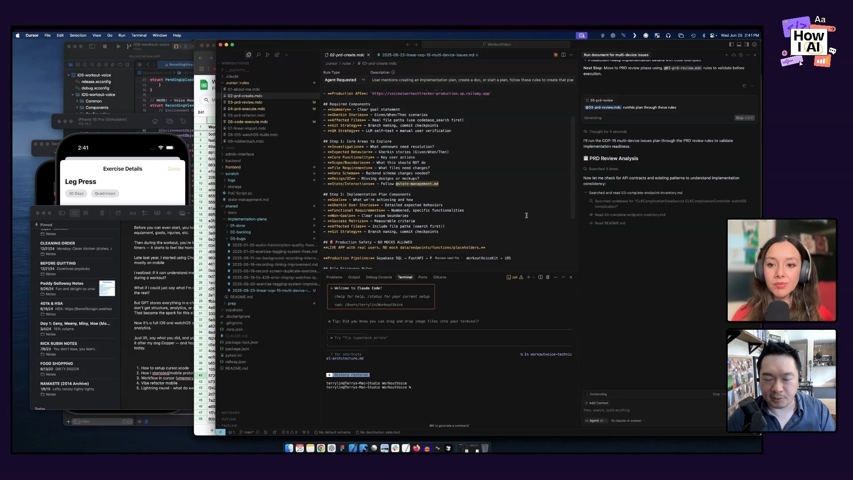The height and width of the screenshot is (480, 853).
Task: Click the orange Claude Code icon in editor toolbar
Action: 555,55
